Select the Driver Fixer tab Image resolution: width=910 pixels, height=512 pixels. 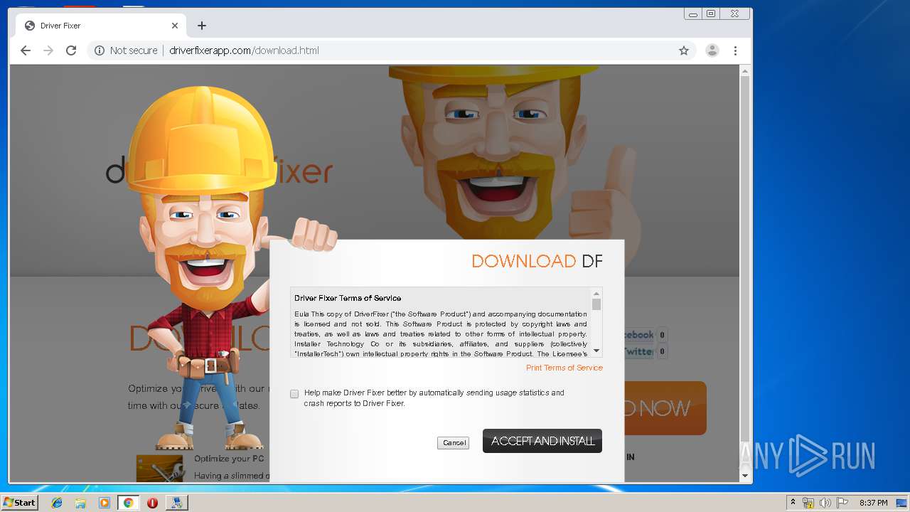[101, 26]
